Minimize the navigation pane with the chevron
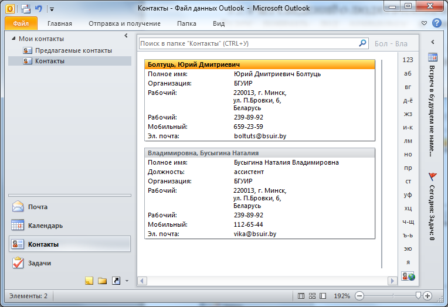Image resolution: width=448 pixels, height=307 pixels. pyautogui.click(x=126, y=36)
